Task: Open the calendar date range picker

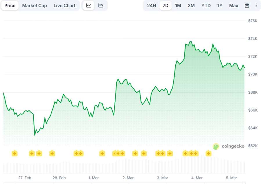Action: click(247, 6)
